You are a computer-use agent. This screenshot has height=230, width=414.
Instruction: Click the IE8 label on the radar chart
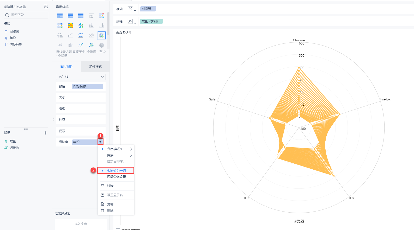[351, 198]
